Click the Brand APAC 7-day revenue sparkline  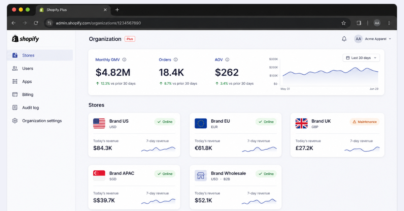[x=158, y=201]
